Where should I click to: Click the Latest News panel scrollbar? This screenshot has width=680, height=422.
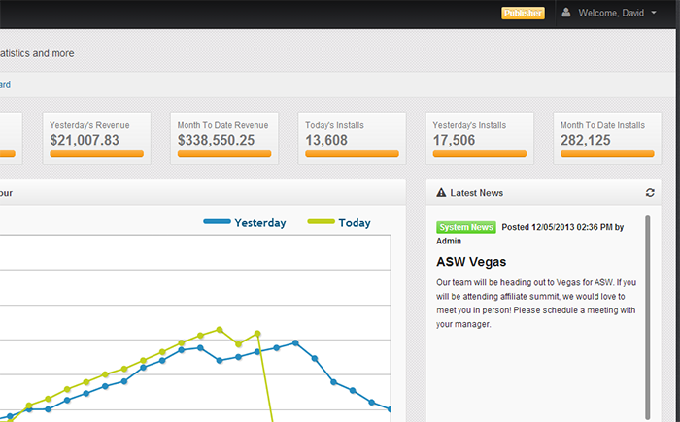(x=648, y=317)
